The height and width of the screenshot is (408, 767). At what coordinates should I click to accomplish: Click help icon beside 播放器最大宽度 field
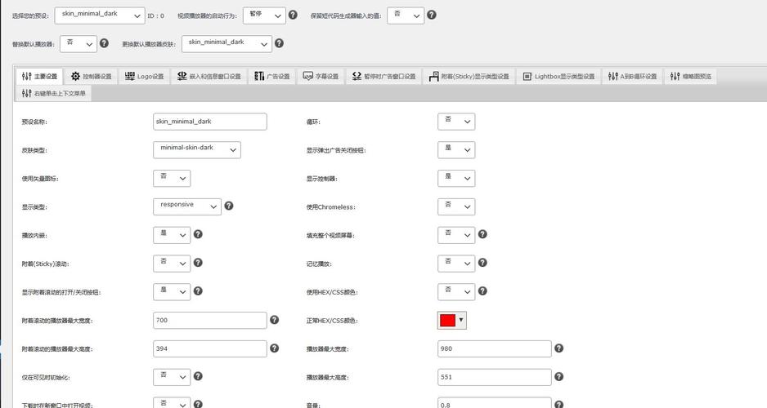(559, 348)
